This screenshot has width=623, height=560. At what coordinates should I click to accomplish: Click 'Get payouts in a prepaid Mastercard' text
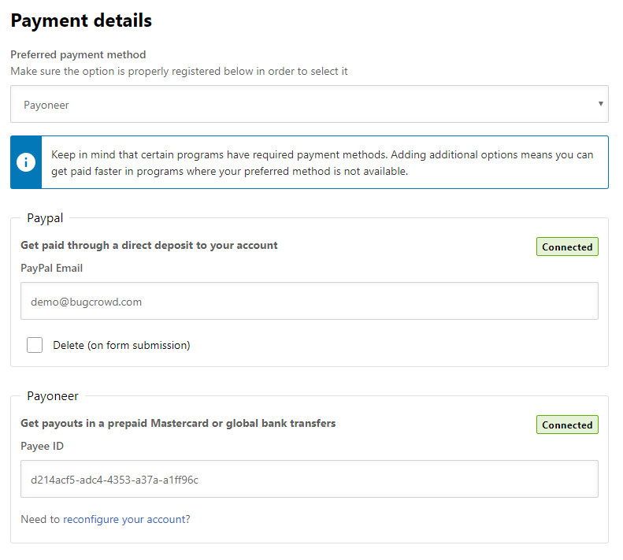click(x=178, y=423)
